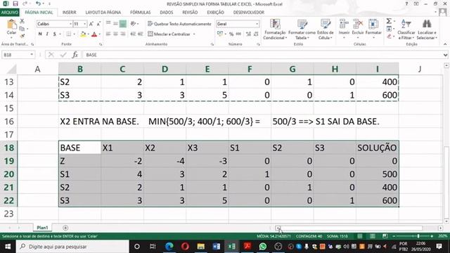450x253 pixels.
Task: Switch to the DESENVOLVEDOR tab
Action: pyautogui.click(x=248, y=13)
